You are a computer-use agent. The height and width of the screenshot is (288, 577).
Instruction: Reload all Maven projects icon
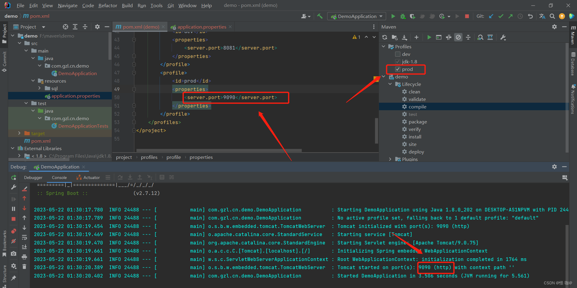tap(385, 37)
